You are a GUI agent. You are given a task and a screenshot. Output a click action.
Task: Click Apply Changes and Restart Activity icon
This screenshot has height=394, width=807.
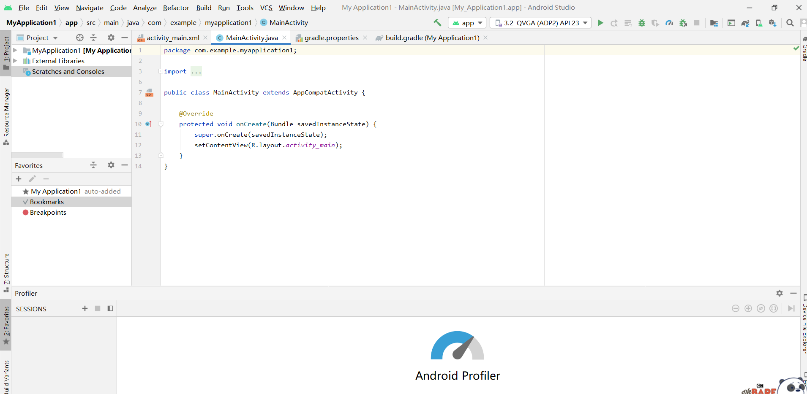(614, 23)
